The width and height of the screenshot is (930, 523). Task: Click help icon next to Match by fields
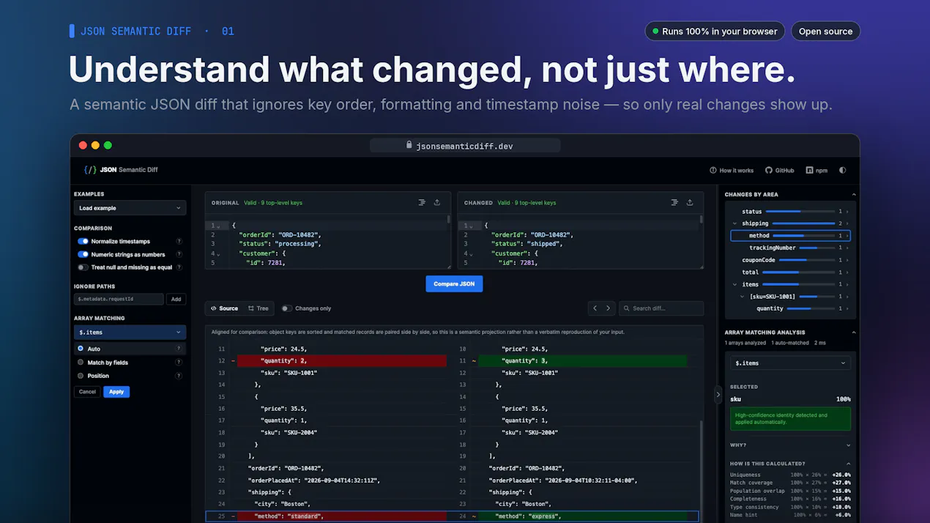pos(179,362)
